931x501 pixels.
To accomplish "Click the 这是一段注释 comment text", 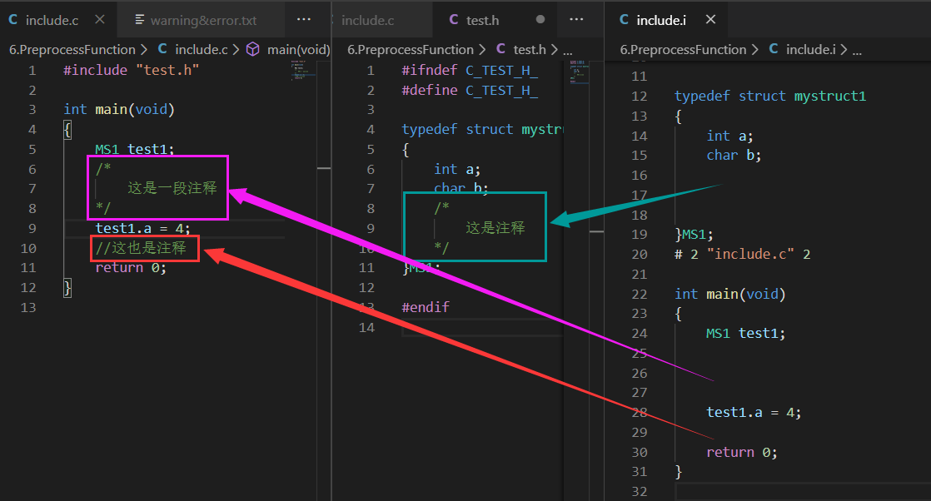I will pos(172,188).
